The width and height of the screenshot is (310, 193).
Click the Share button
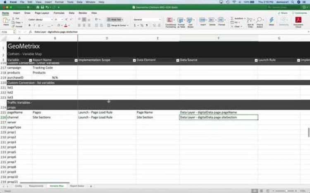[x=283, y=13]
